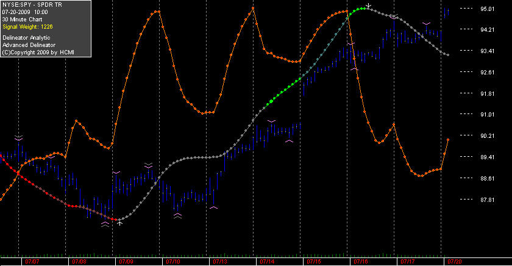Select the 07/14 date label
This screenshot has width=512, height=266.
coord(267,262)
